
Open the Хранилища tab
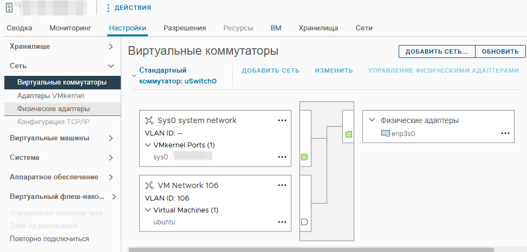pos(318,28)
